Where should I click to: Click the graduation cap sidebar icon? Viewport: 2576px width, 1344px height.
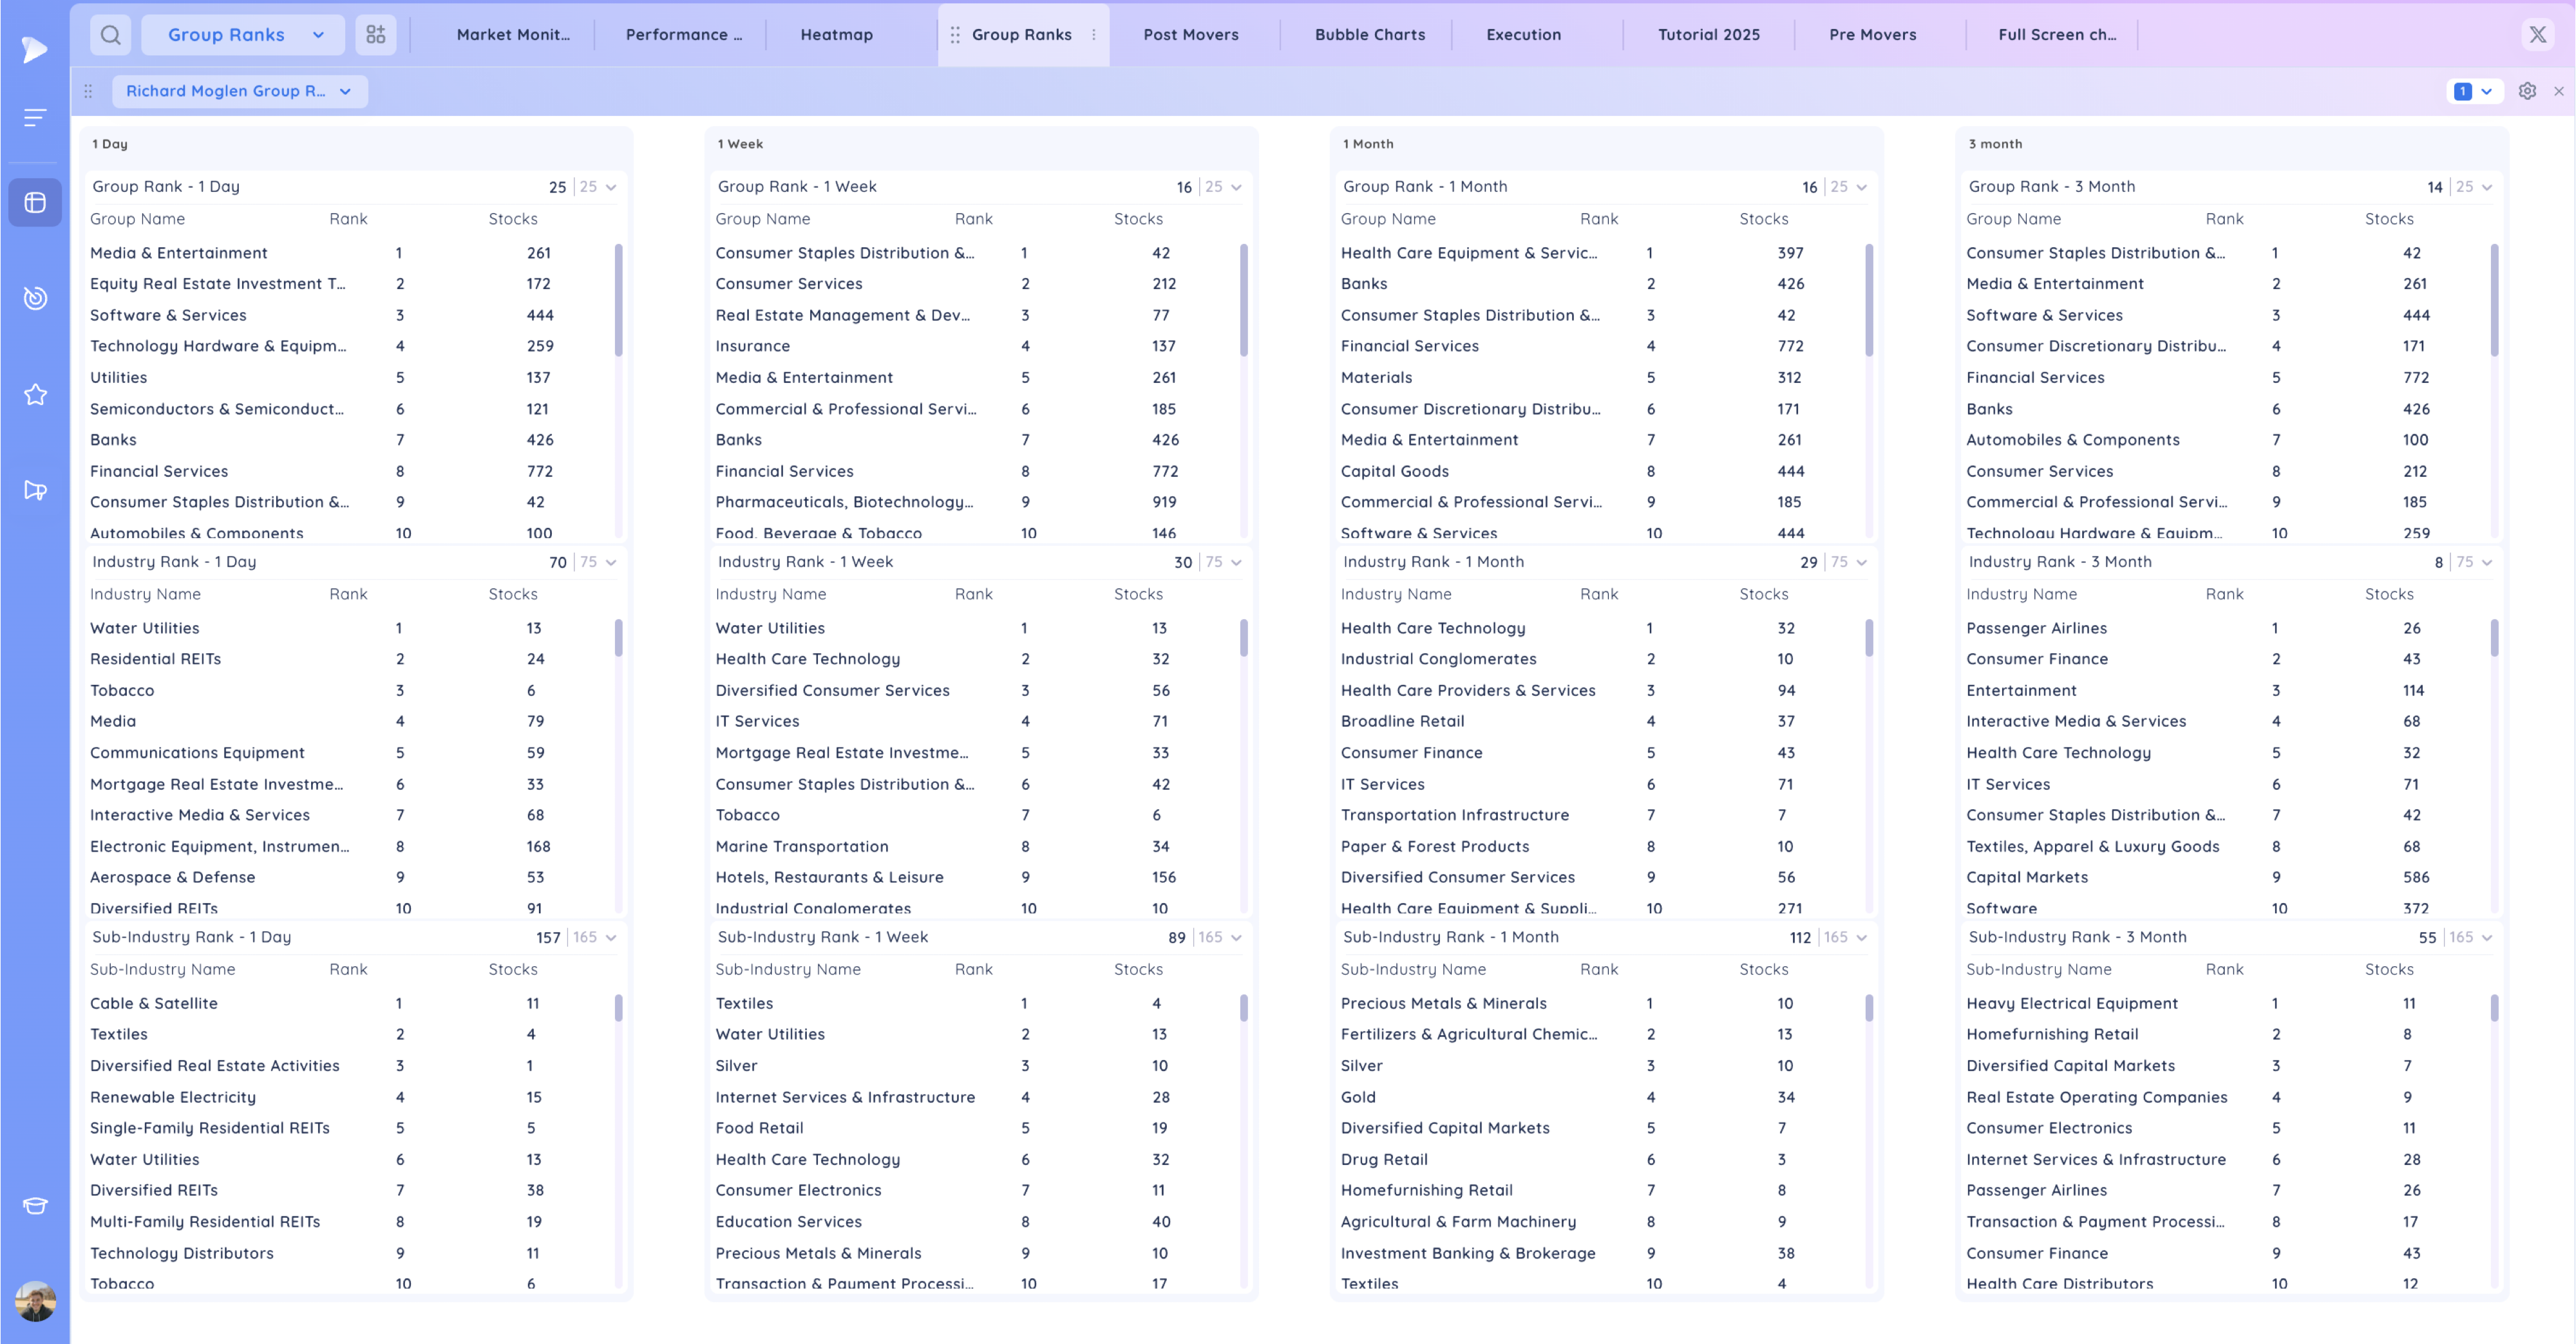coord(35,1205)
